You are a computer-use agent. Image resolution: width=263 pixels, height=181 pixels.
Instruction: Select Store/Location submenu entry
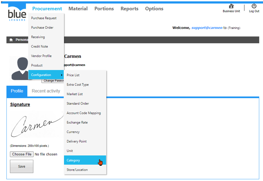pos(77,170)
